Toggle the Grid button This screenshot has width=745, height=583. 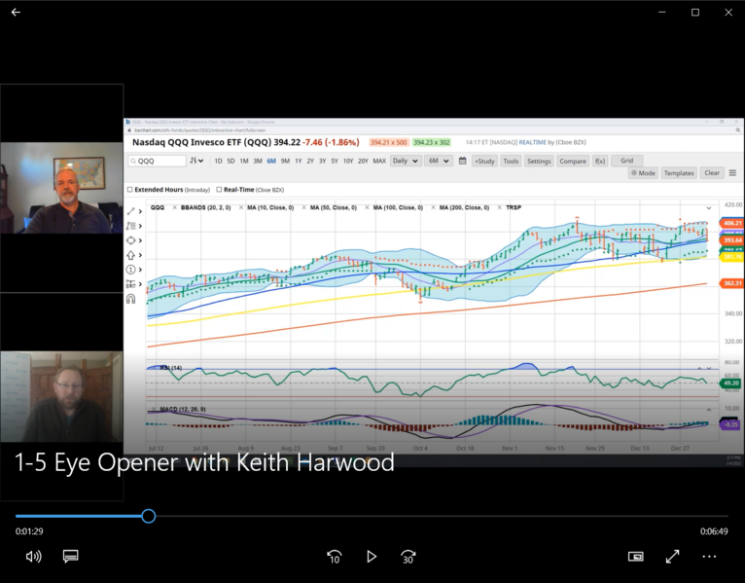pos(627,161)
